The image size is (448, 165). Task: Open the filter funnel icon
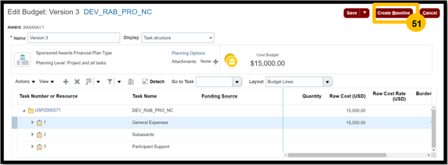pos(110,82)
